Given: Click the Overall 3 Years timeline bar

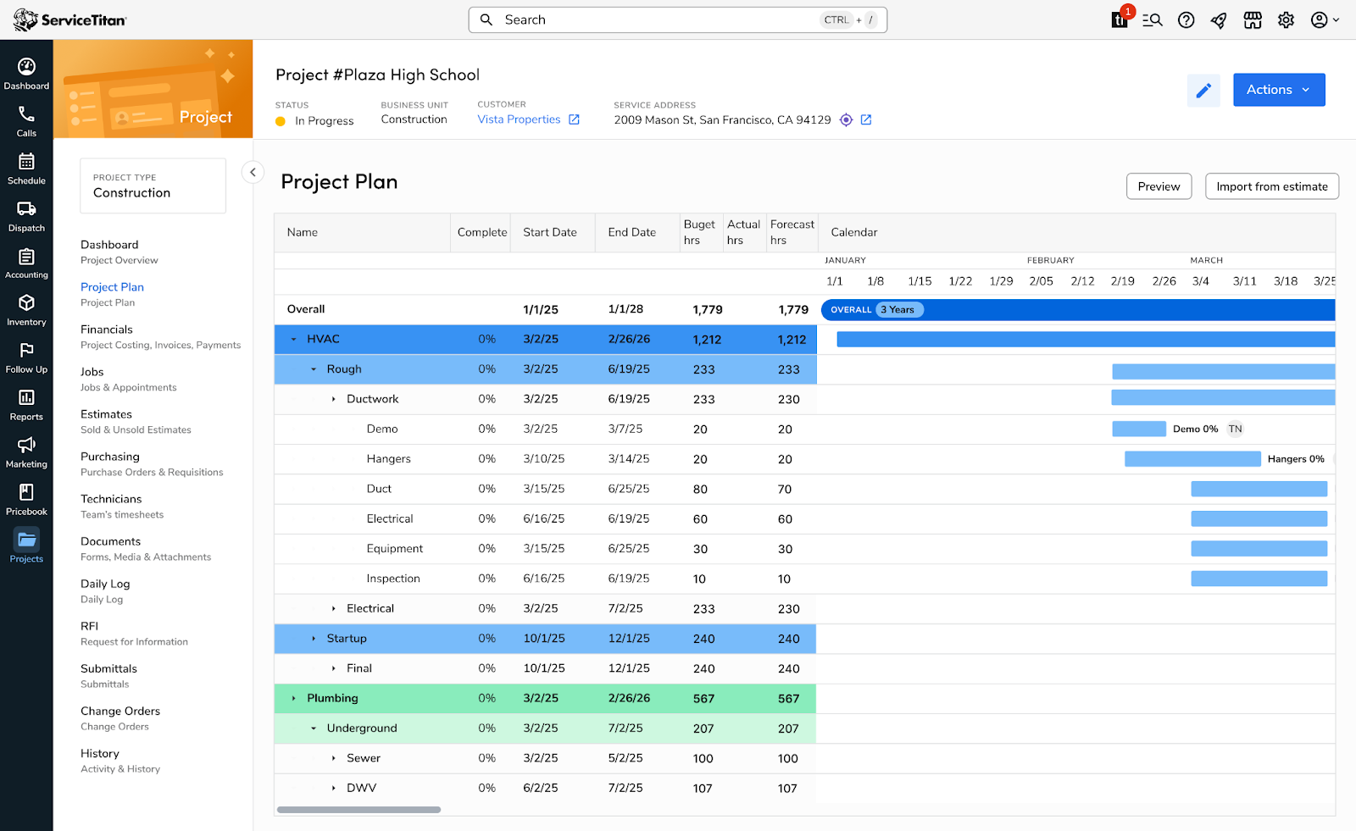Looking at the screenshot, I should [x=1078, y=310].
